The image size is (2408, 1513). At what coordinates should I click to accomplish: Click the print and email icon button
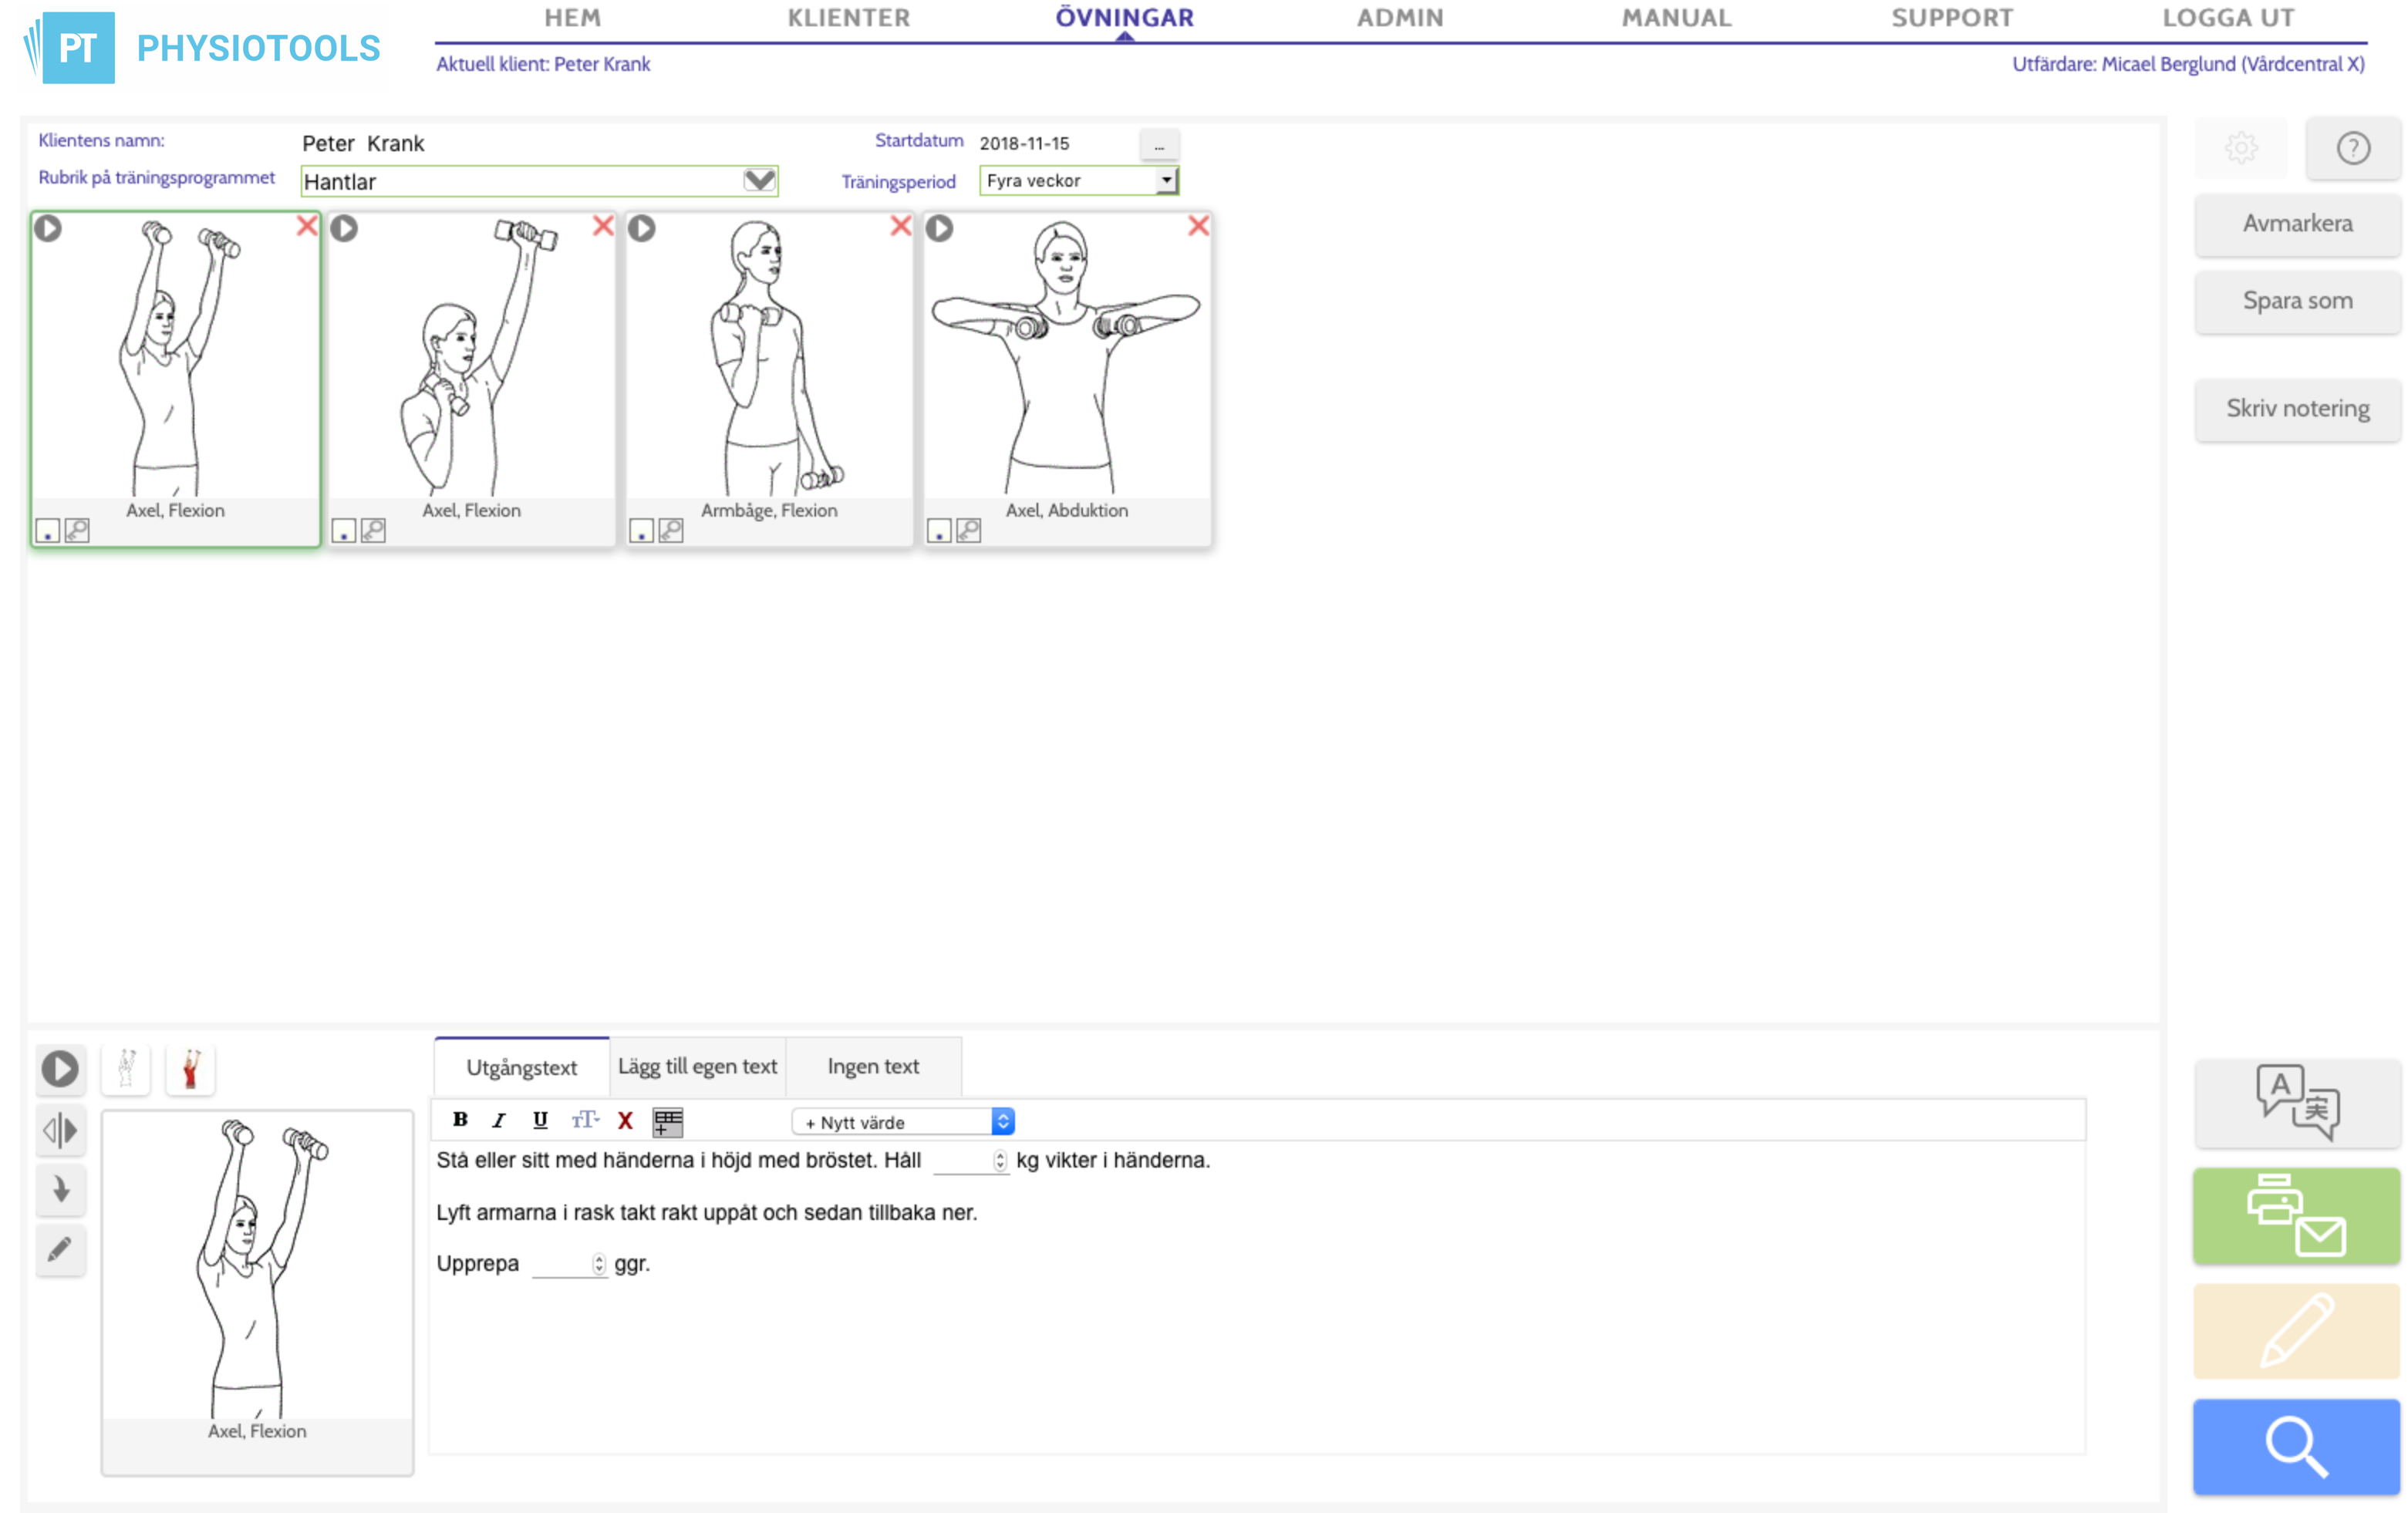coord(2296,1215)
